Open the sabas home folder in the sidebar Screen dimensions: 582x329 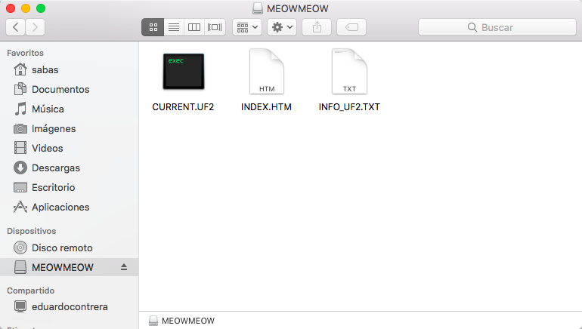point(69,69)
